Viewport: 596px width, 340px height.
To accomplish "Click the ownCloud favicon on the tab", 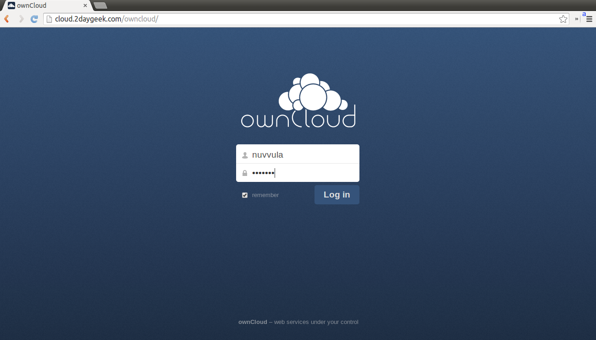I will (x=11, y=5).
